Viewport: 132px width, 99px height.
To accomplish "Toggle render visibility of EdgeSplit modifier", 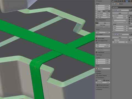I will click(131, 34).
